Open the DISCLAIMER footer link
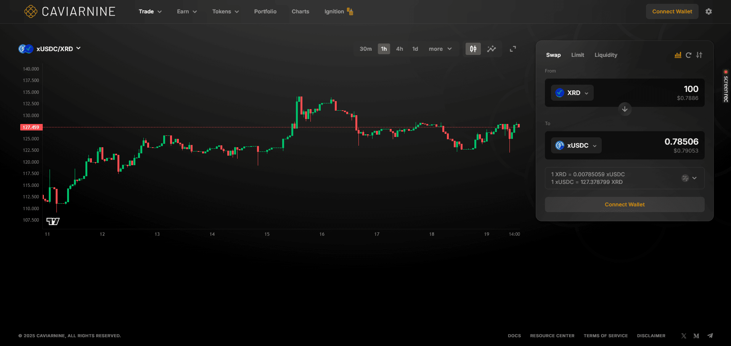Viewport: 731px width, 346px height. [x=651, y=336]
